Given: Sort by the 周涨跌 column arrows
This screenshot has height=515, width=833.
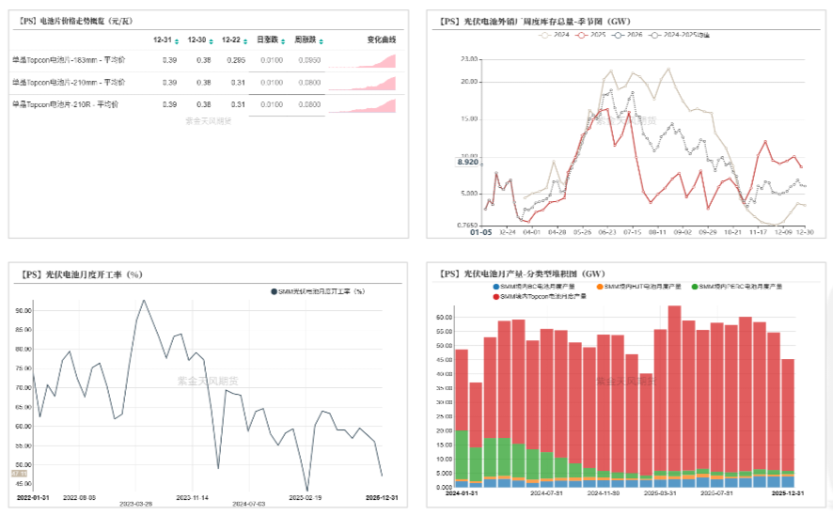Looking at the screenshot, I should pyautogui.click(x=321, y=41).
